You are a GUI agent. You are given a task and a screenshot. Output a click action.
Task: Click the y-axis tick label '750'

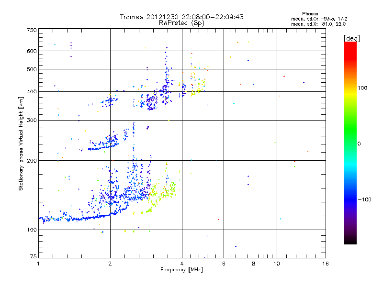pyautogui.click(x=32, y=30)
